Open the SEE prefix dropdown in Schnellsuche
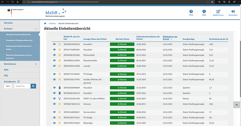This screenshot has height=126, width=241. coord(8,86)
